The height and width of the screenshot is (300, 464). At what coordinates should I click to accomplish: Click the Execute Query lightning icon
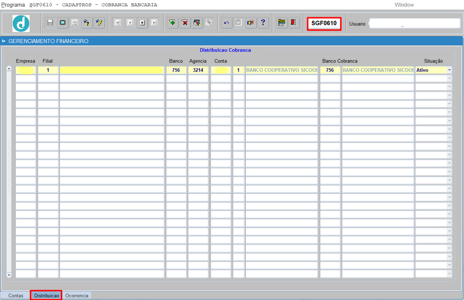[99, 23]
